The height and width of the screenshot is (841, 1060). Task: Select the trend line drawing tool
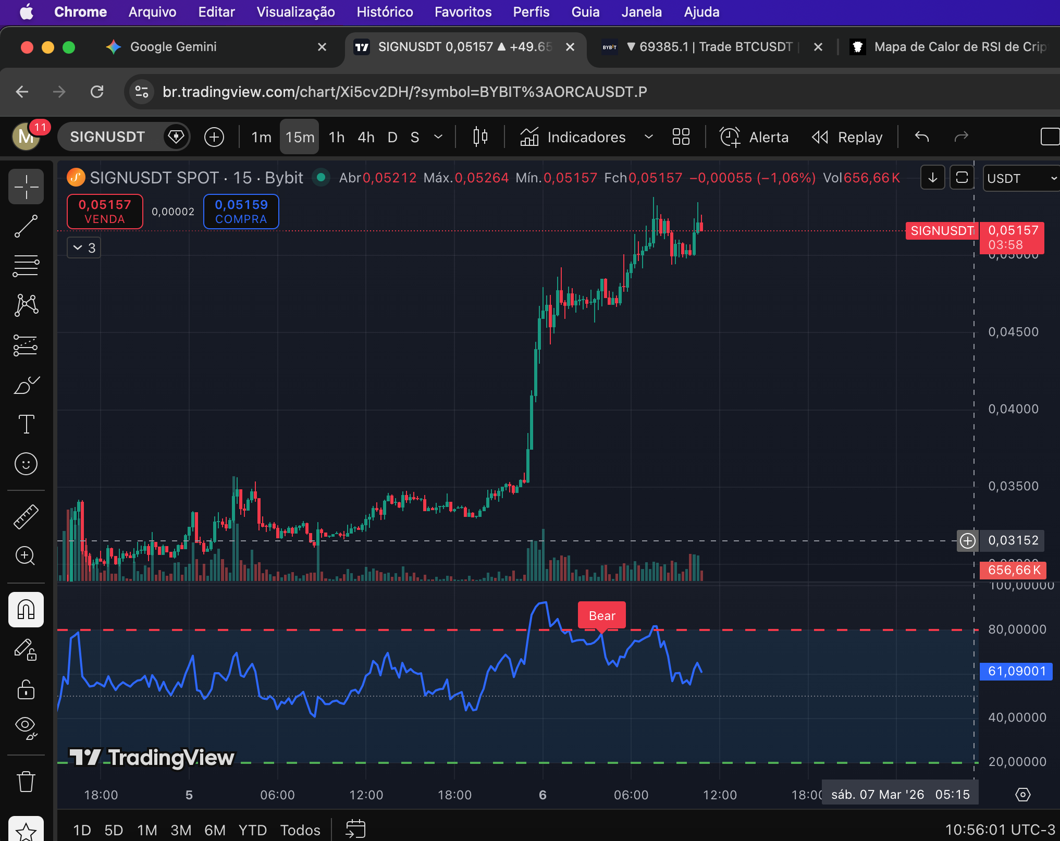point(26,226)
